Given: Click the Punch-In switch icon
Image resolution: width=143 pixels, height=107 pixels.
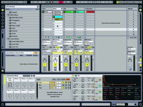Looking at the screenshot, I should point(90,2).
